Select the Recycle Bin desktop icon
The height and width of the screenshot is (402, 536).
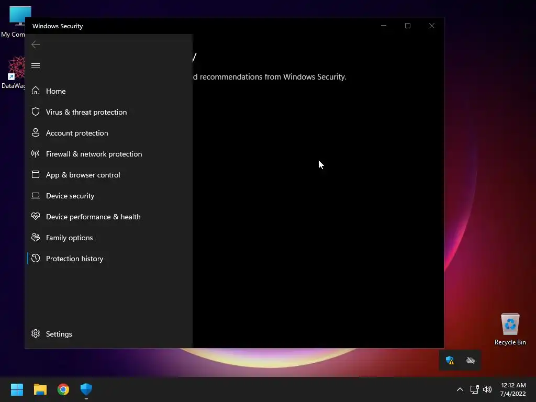(x=510, y=329)
